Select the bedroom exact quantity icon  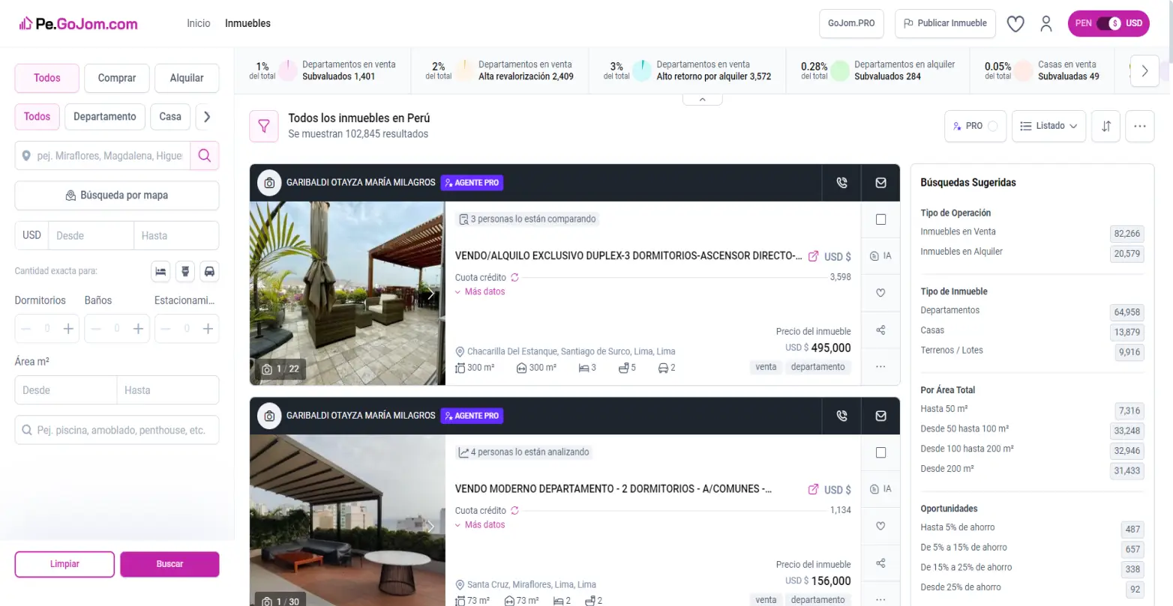point(160,271)
